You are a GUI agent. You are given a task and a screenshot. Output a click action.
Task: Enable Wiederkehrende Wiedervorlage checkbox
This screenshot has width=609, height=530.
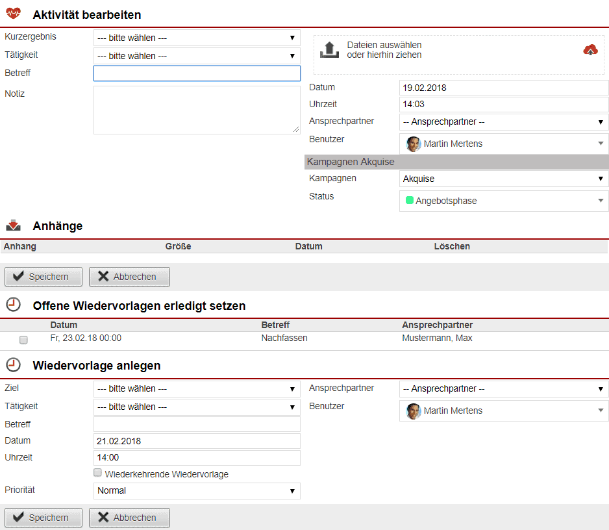pos(98,473)
